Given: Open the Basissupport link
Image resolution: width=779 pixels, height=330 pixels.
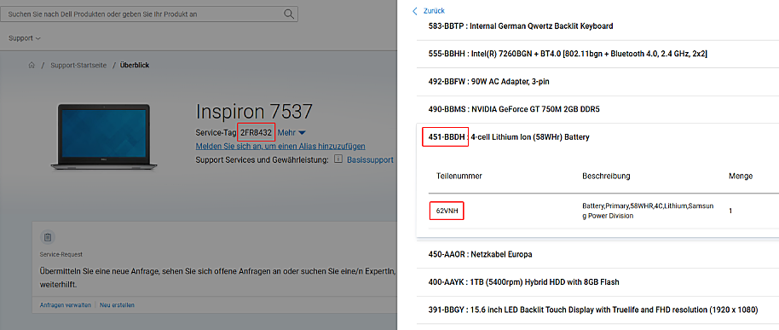Looking at the screenshot, I should 370,159.
